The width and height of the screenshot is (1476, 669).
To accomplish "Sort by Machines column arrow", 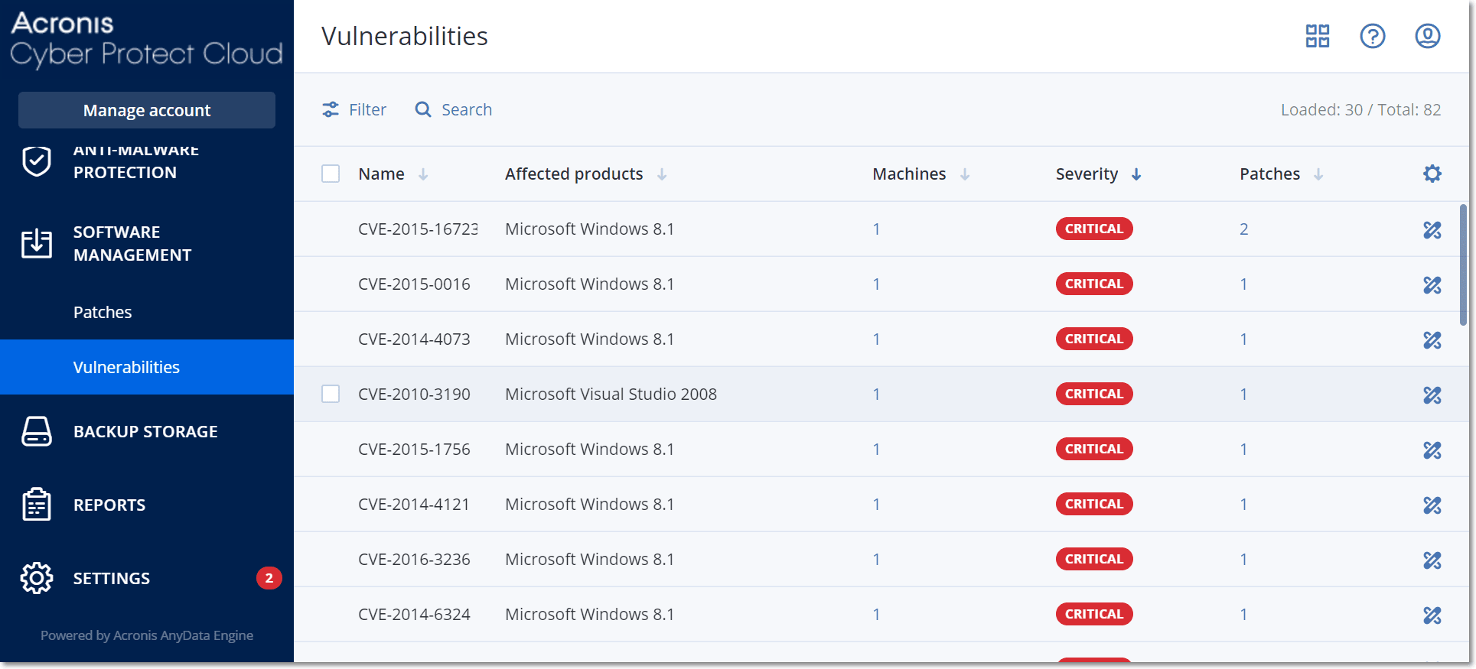I will (965, 174).
